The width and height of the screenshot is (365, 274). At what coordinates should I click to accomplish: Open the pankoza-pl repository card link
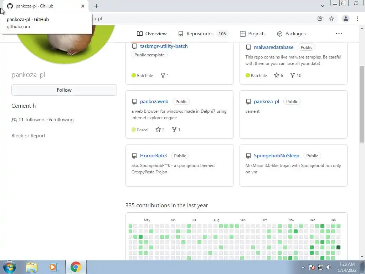pos(266,102)
